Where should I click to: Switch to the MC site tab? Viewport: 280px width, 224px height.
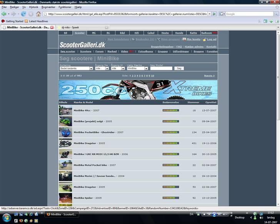pyautogui.click(x=94, y=33)
